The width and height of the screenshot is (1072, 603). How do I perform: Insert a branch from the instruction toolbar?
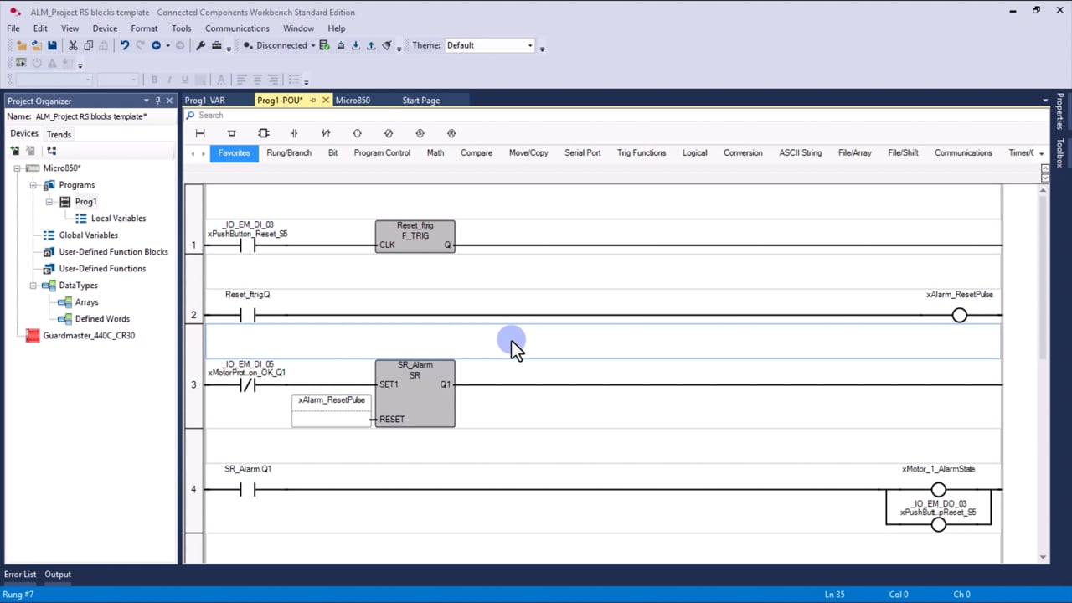click(232, 133)
